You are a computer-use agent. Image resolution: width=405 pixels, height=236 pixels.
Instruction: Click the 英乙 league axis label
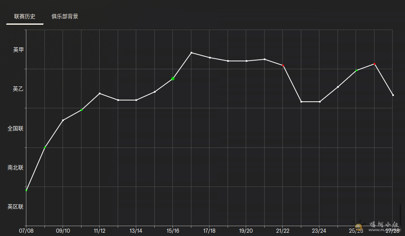pyautogui.click(x=18, y=89)
